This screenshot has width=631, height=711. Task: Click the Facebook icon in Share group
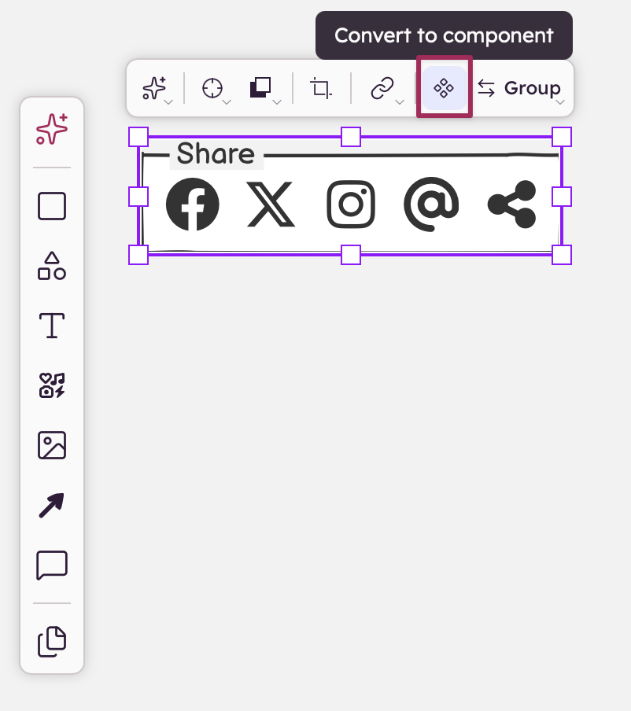[192, 204]
